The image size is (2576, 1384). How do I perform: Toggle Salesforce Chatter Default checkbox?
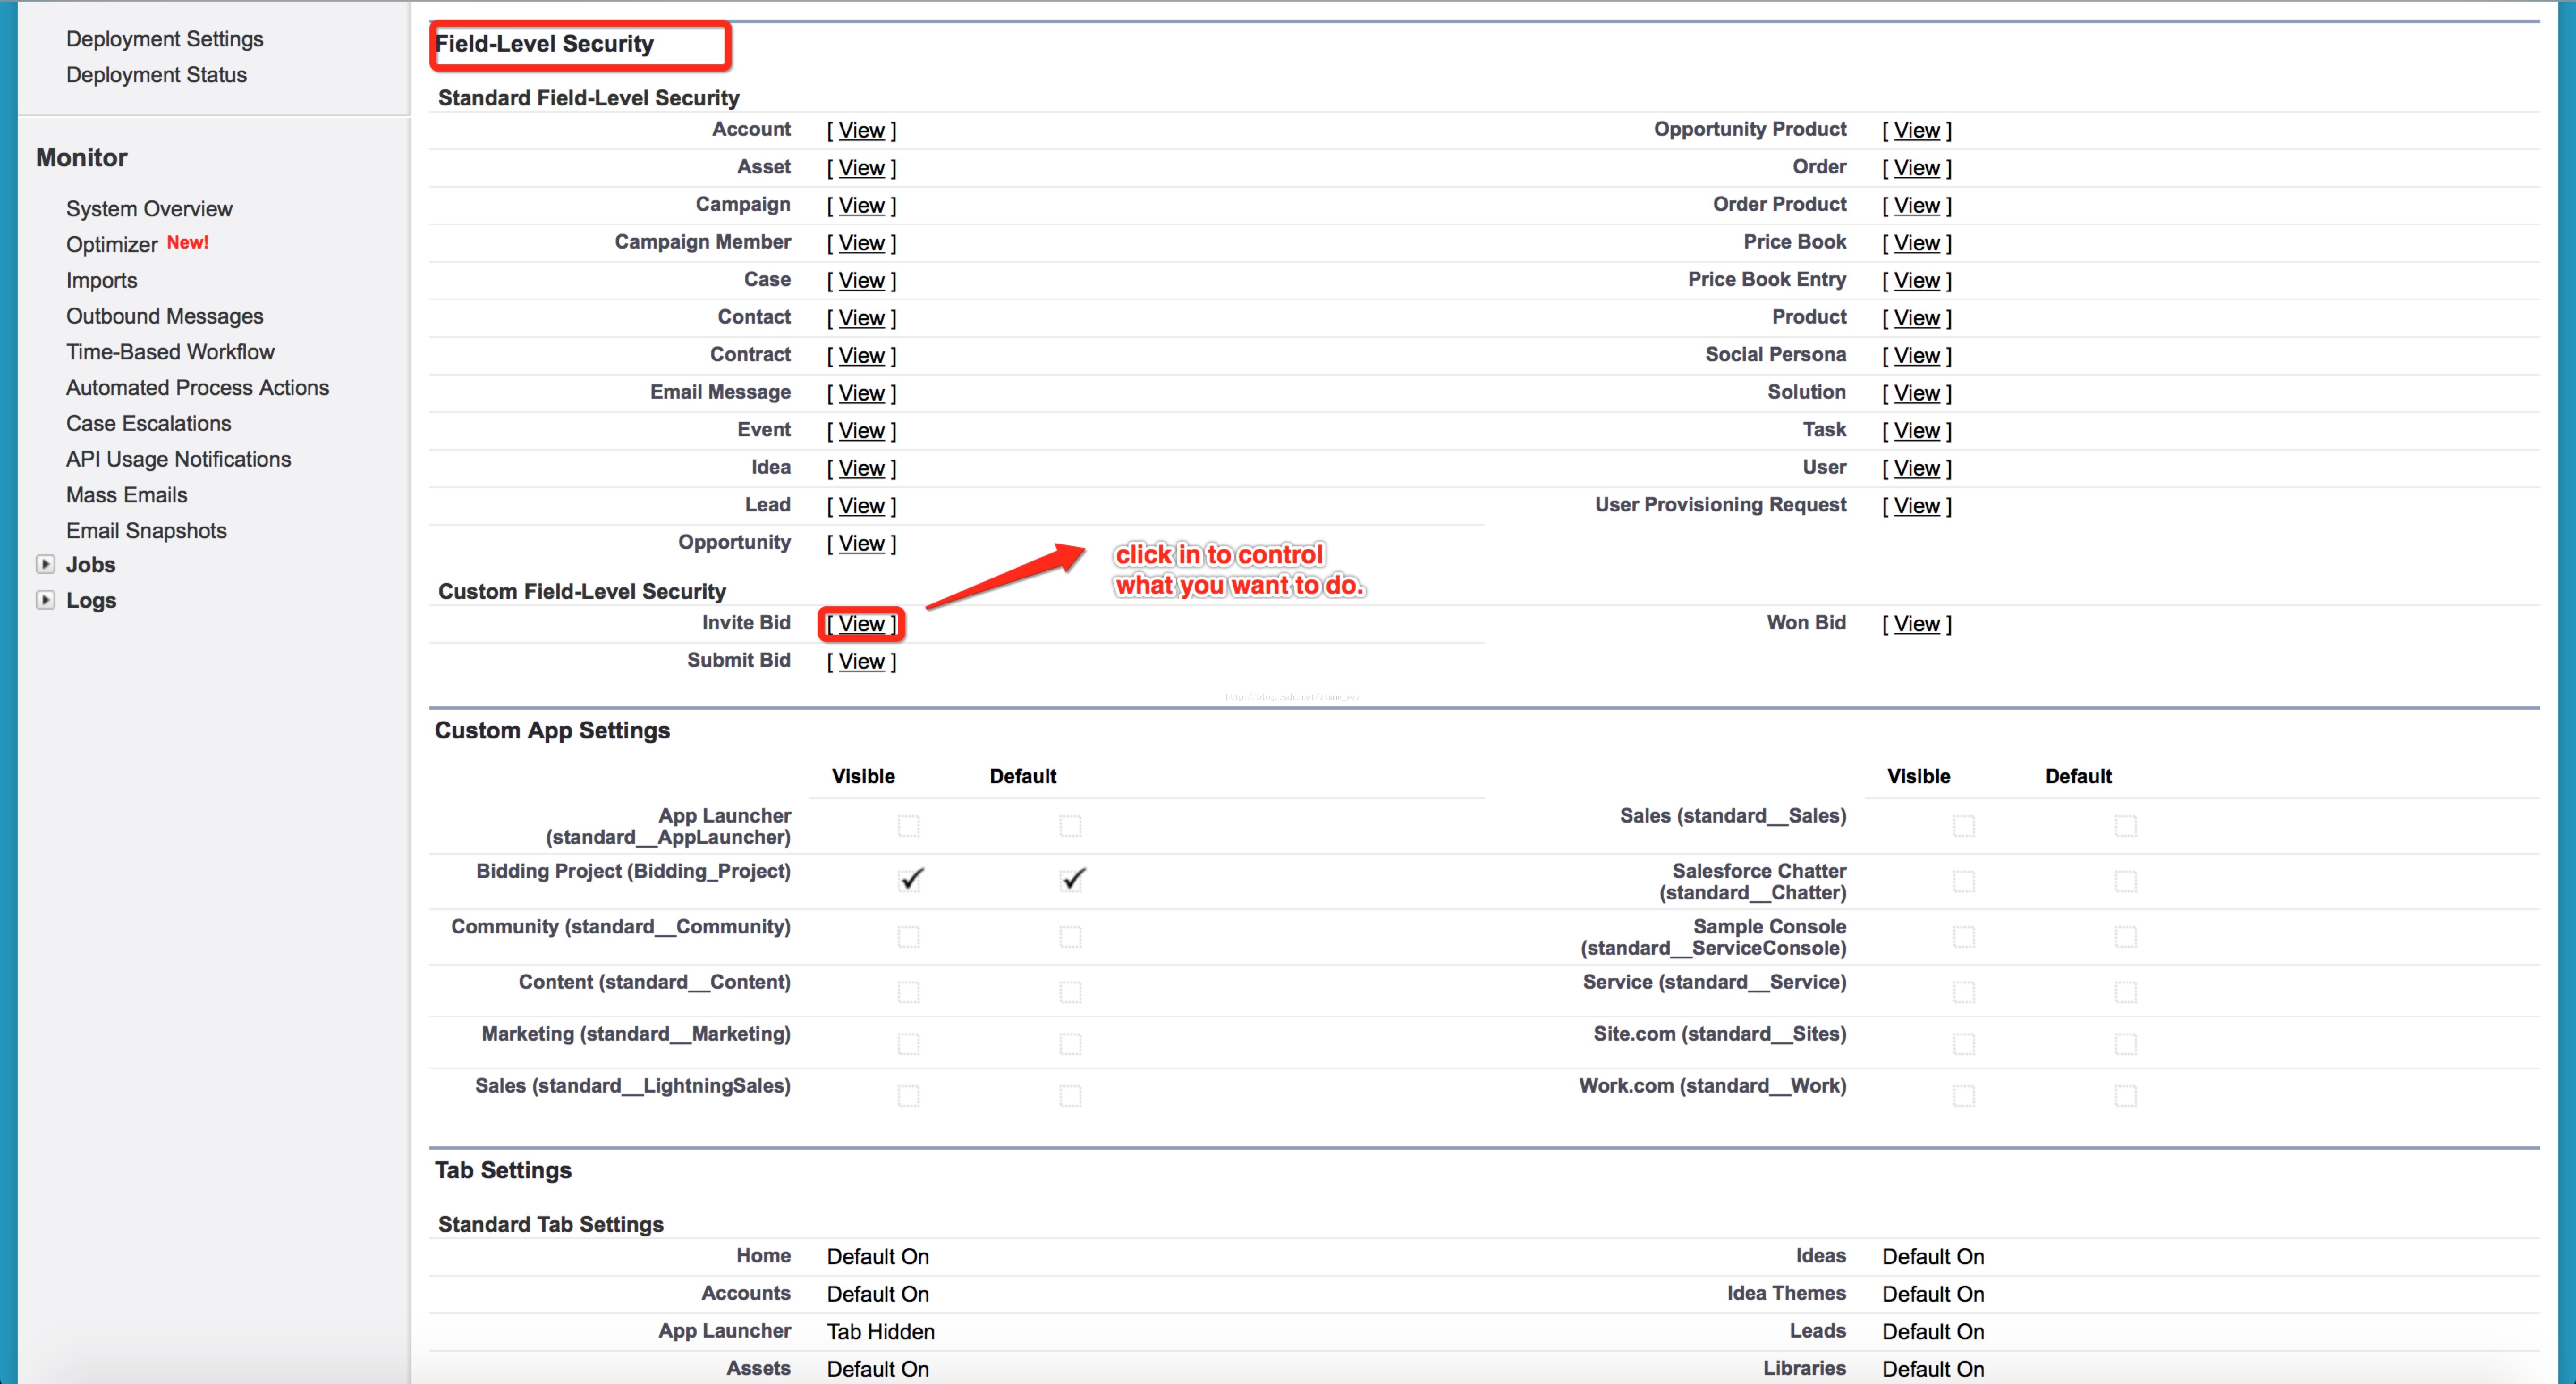coord(2126,882)
